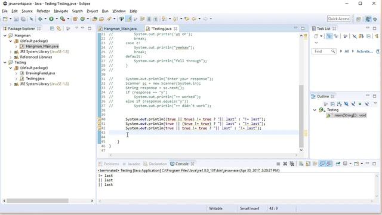This screenshot has height=215, width=382.
Task: Collapse all in Package Explorer
Action: (x=52, y=29)
